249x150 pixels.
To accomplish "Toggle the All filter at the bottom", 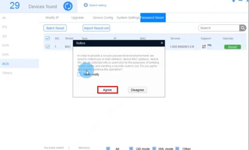I will [x=108, y=148].
